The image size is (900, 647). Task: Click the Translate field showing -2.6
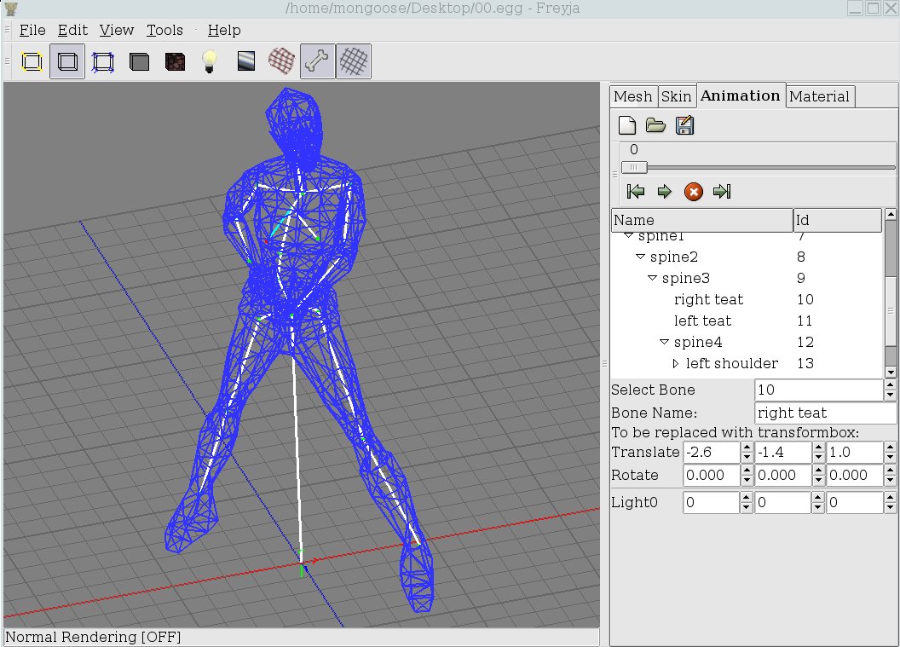click(711, 453)
